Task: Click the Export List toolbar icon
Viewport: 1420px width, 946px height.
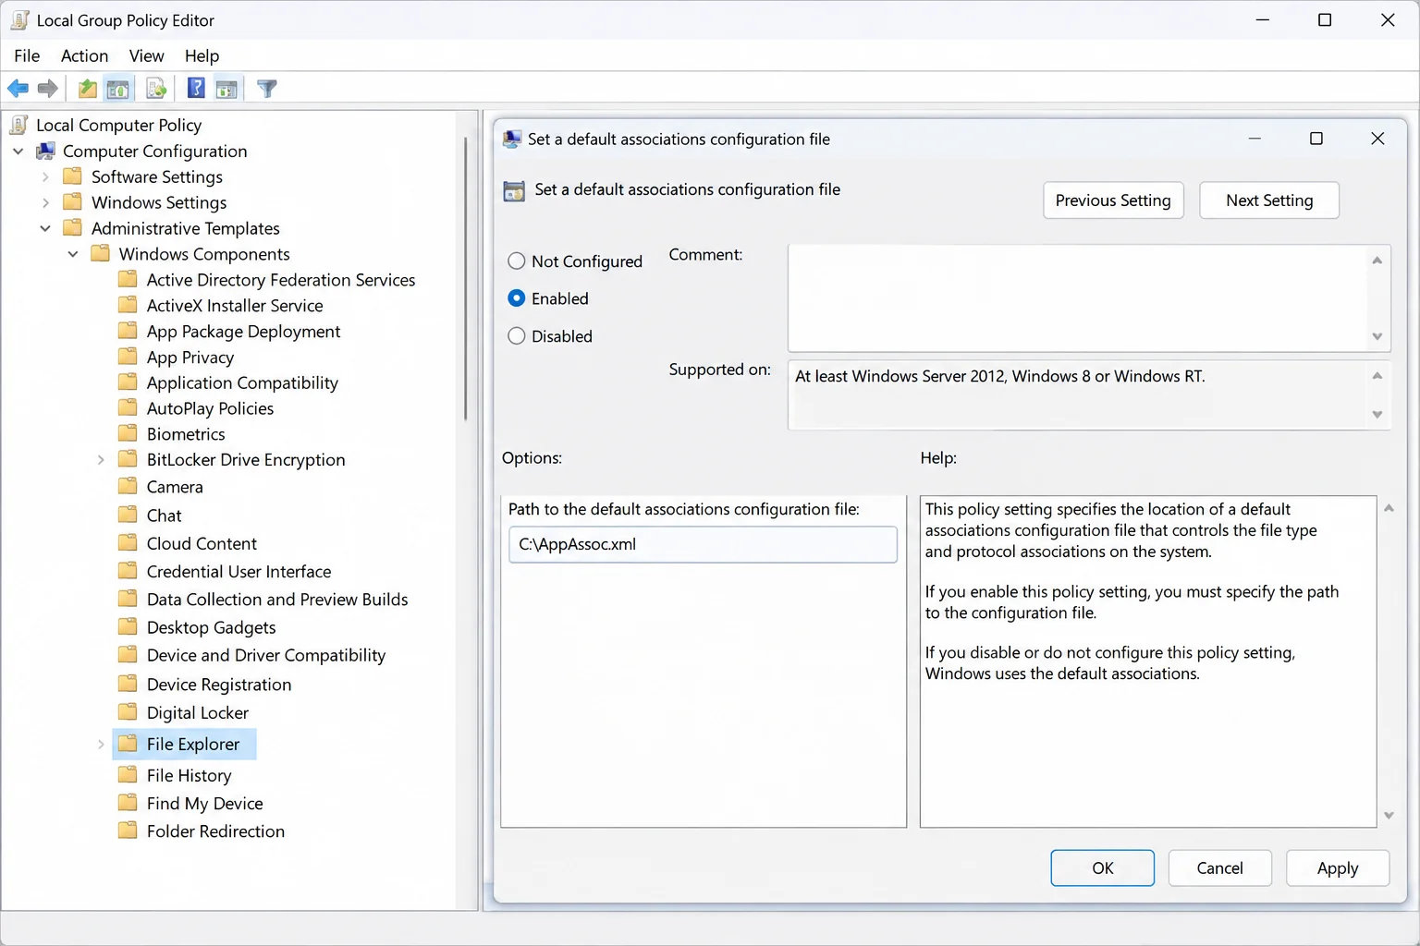Action: click(156, 89)
